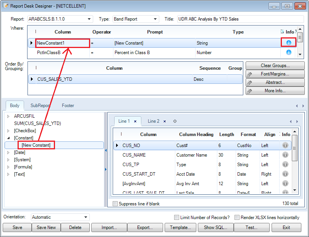Click the Show SQL button
Image resolution: width=309 pixels, height=237 pixels.
tap(215, 227)
